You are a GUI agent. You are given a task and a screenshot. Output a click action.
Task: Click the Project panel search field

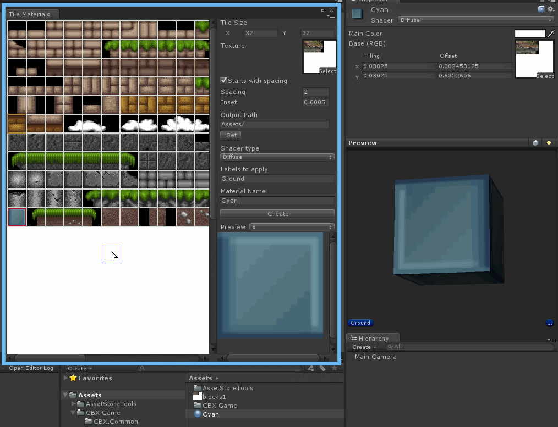(220, 368)
